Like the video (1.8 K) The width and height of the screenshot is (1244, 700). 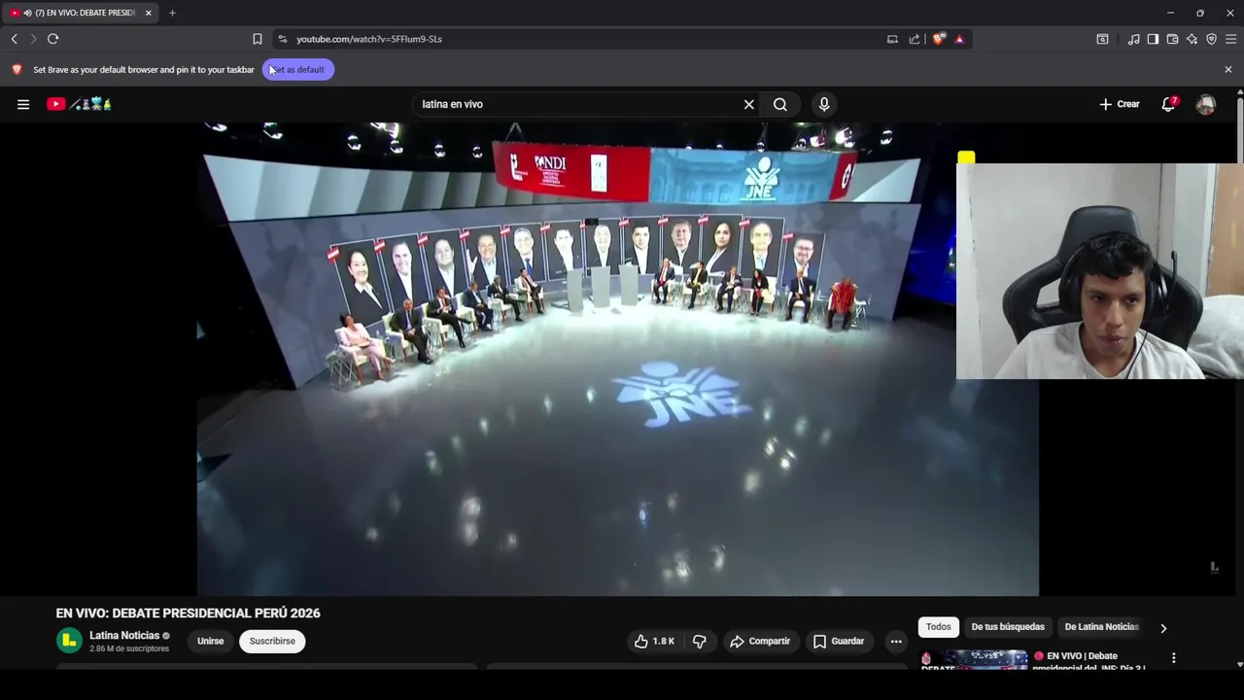tap(653, 641)
